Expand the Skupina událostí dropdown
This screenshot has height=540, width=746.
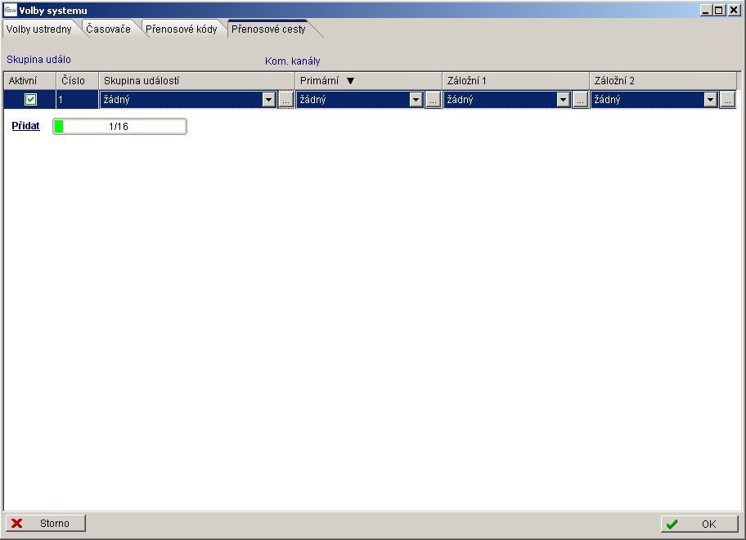pyautogui.click(x=268, y=100)
